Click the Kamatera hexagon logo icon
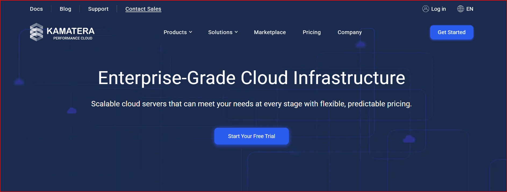Screen dimensions: 507x192 (37, 32)
